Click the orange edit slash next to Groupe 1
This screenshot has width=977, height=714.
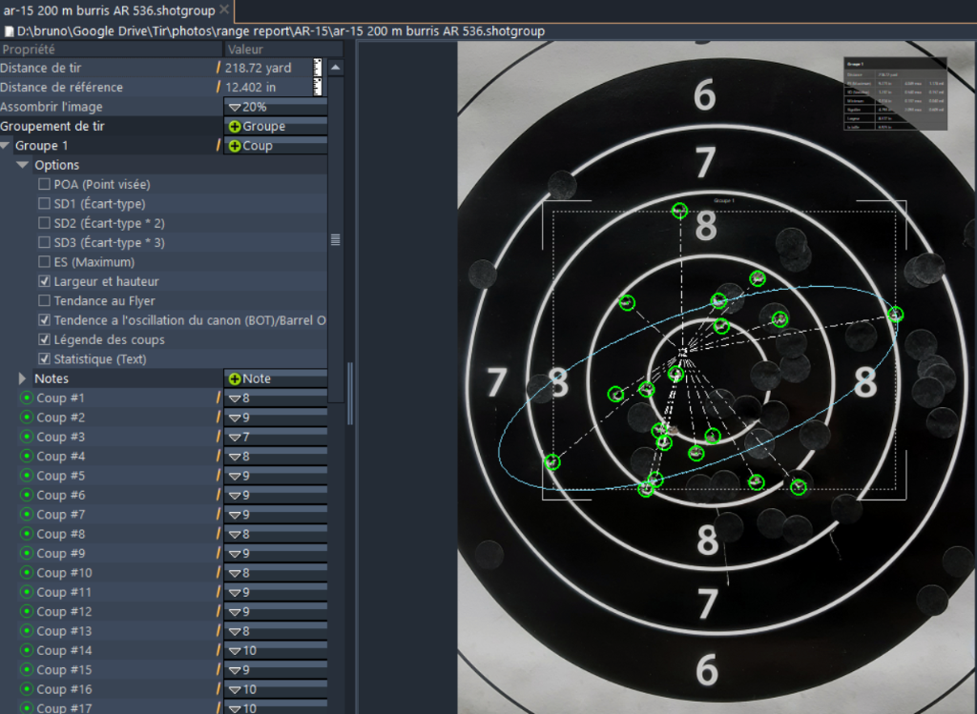tap(218, 145)
